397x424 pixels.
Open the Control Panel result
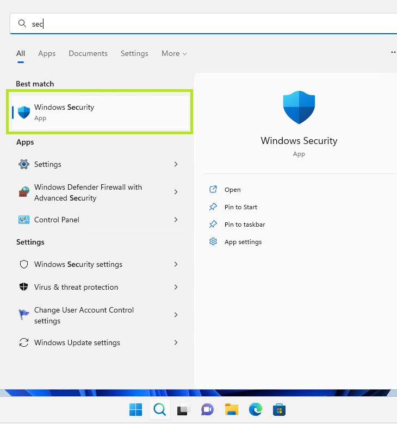(98, 220)
